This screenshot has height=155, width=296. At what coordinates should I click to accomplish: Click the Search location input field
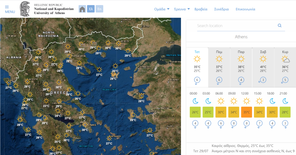coord(235,26)
